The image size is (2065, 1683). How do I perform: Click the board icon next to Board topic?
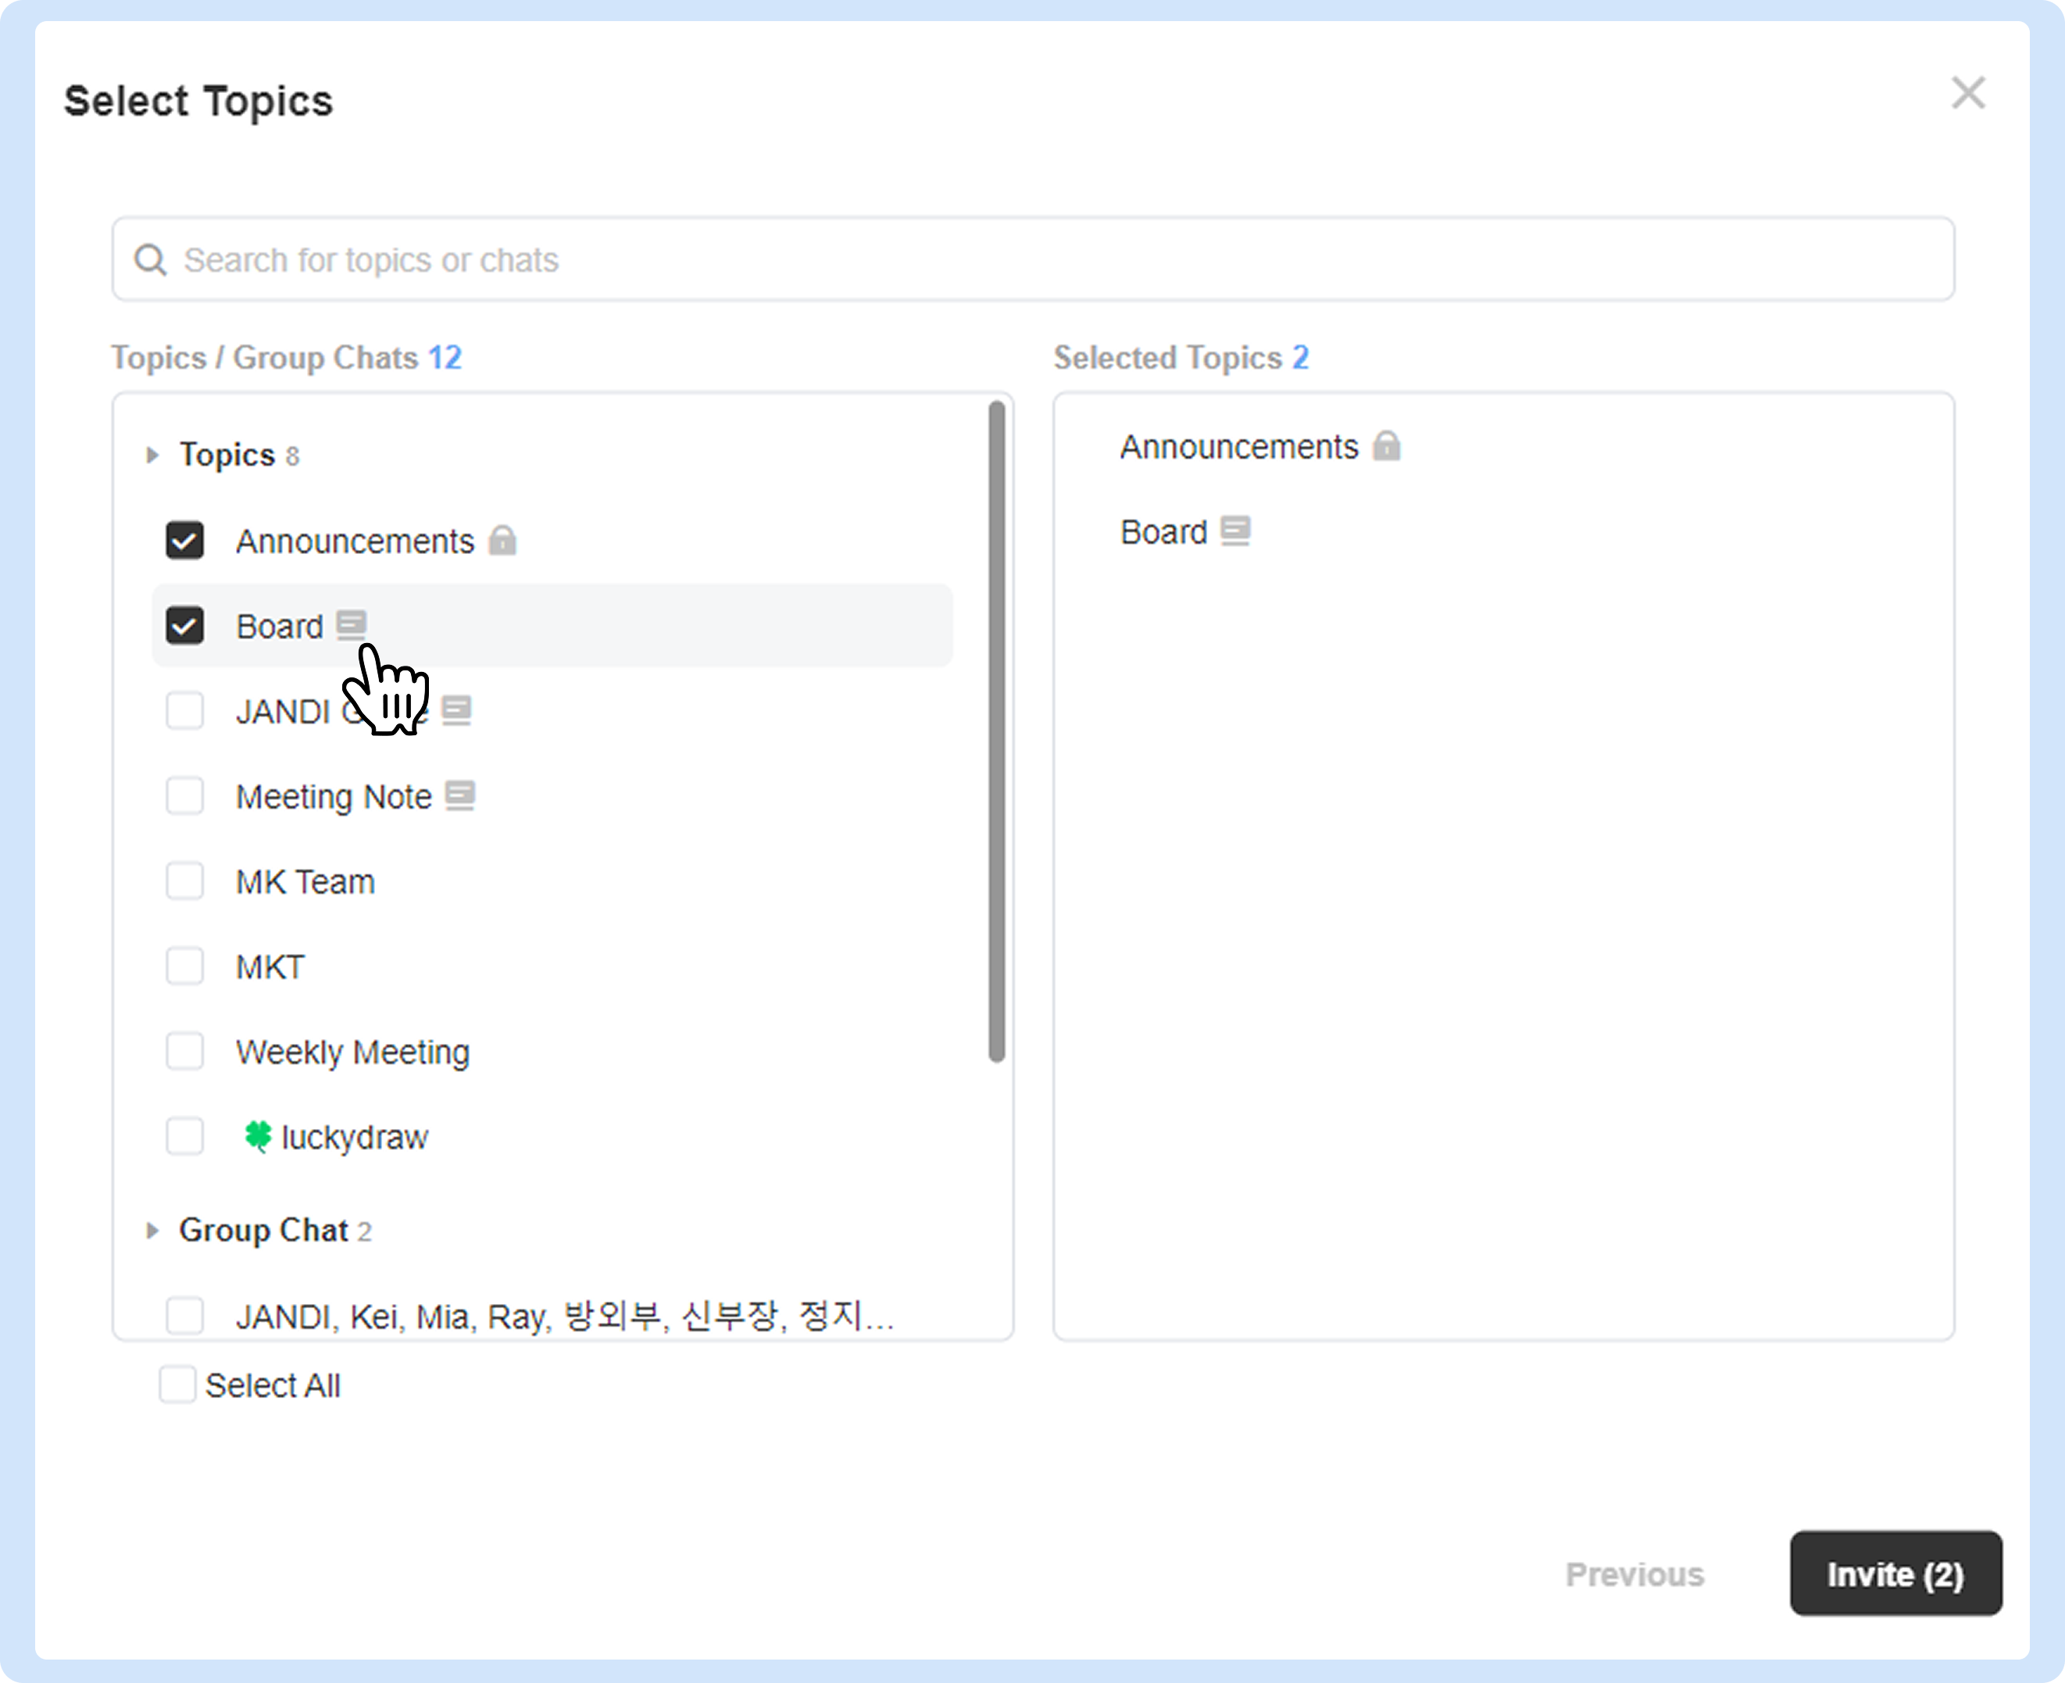coord(351,624)
